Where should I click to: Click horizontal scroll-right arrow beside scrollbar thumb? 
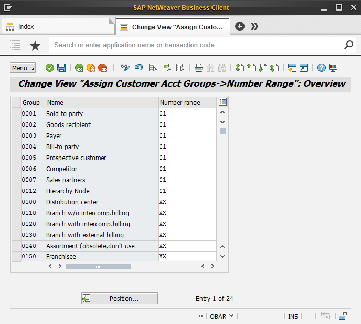pos(60,266)
